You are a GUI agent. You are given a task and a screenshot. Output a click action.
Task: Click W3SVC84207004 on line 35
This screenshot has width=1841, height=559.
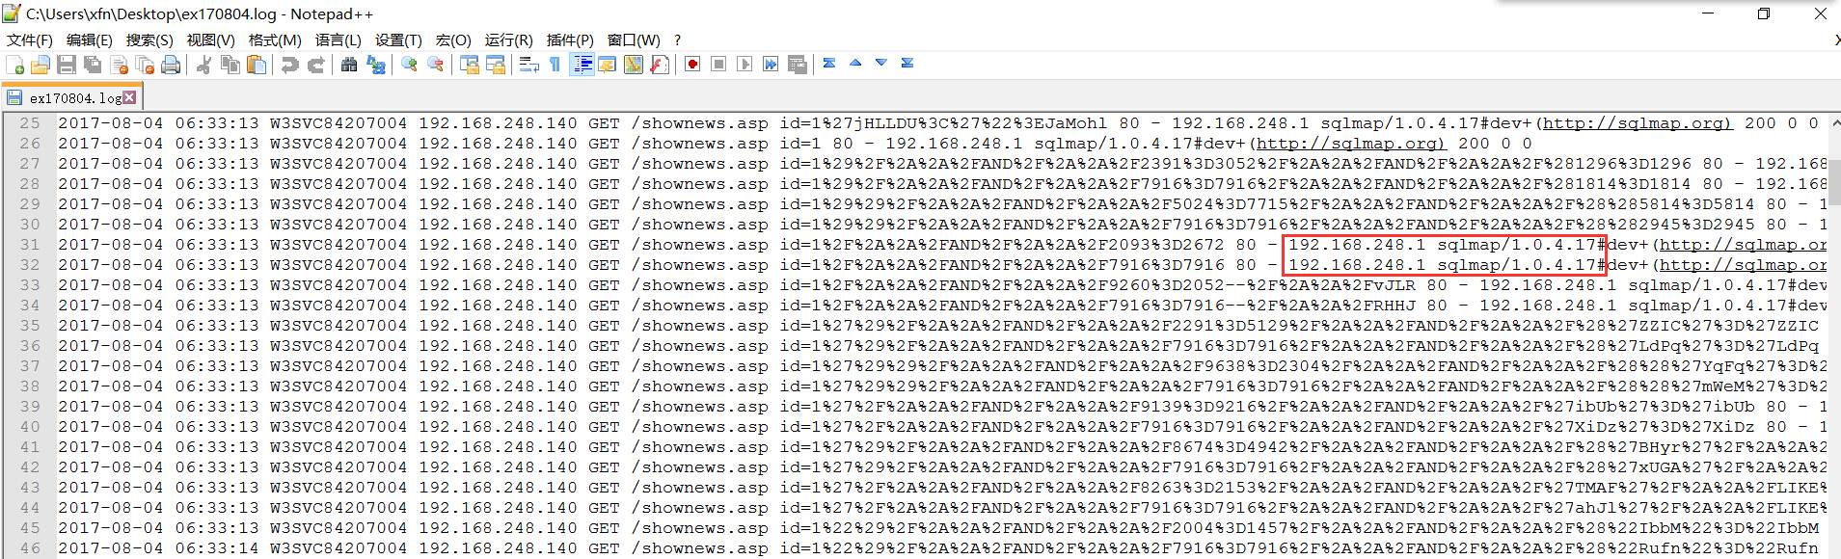(x=338, y=326)
